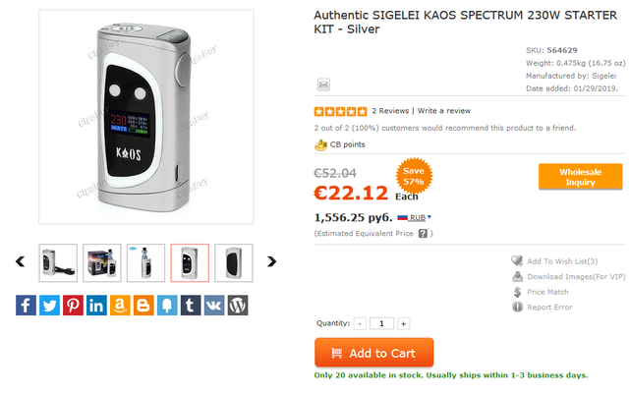Open the Wholesale Inquiry button

click(x=580, y=177)
